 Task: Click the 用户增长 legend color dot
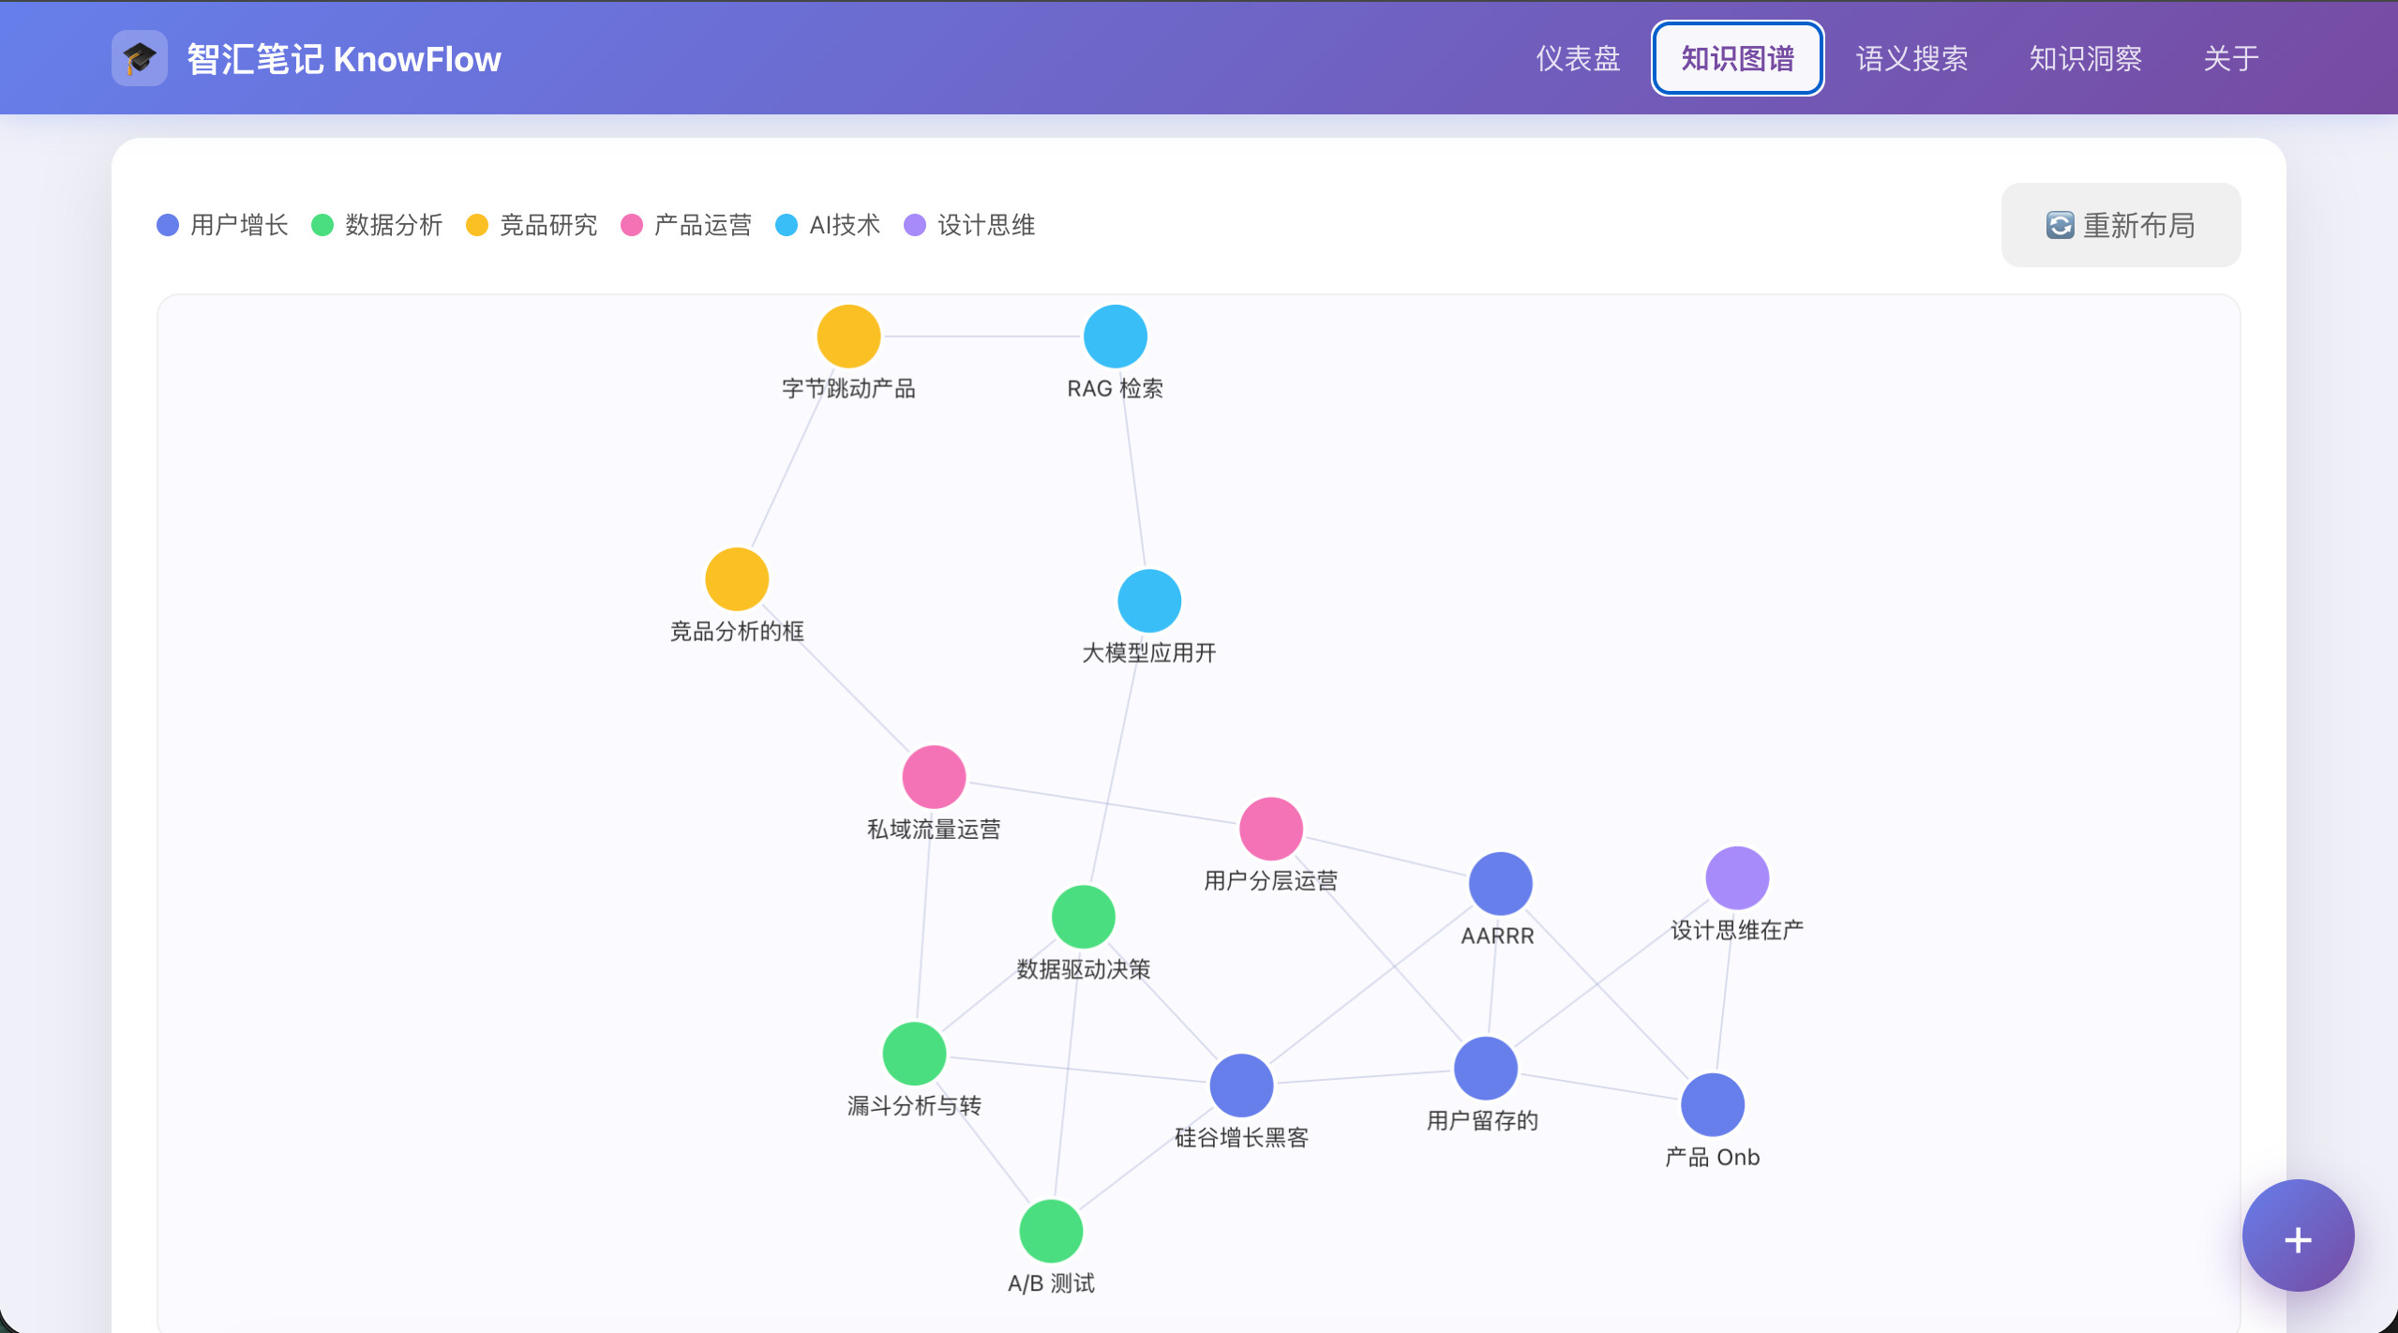(x=168, y=225)
